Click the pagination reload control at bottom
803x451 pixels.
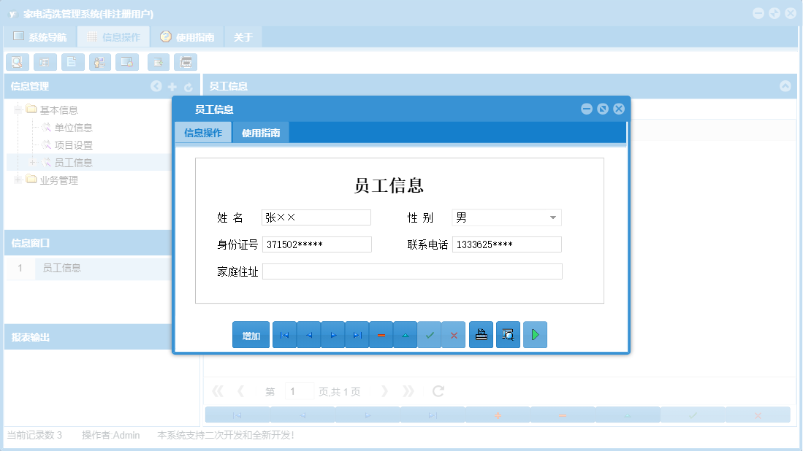pos(437,390)
